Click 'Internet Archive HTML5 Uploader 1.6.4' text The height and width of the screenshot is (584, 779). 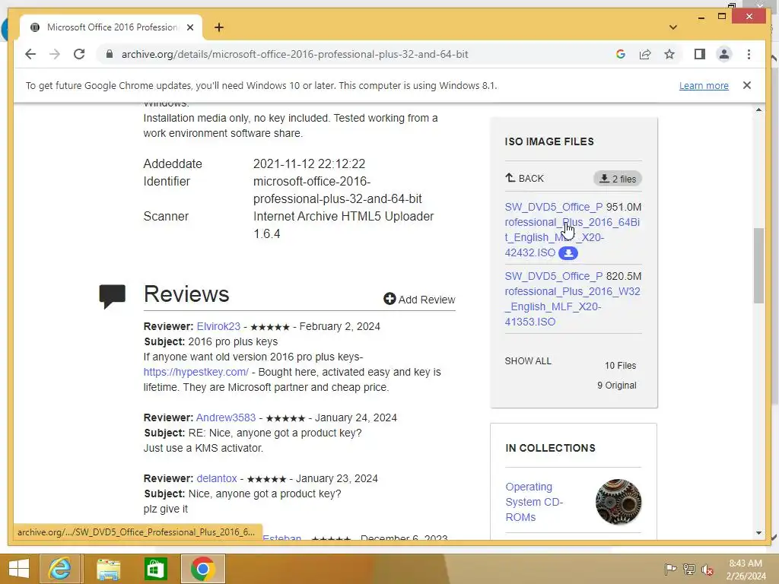click(x=343, y=225)
